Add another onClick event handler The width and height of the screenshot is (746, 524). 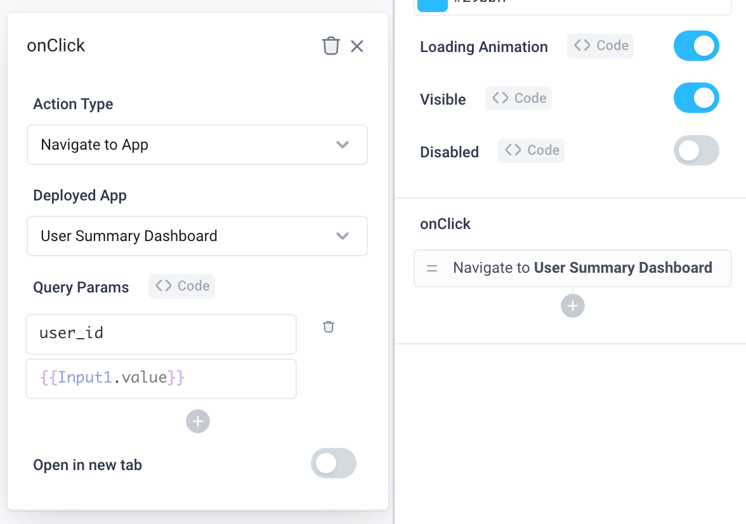(573, 306)
